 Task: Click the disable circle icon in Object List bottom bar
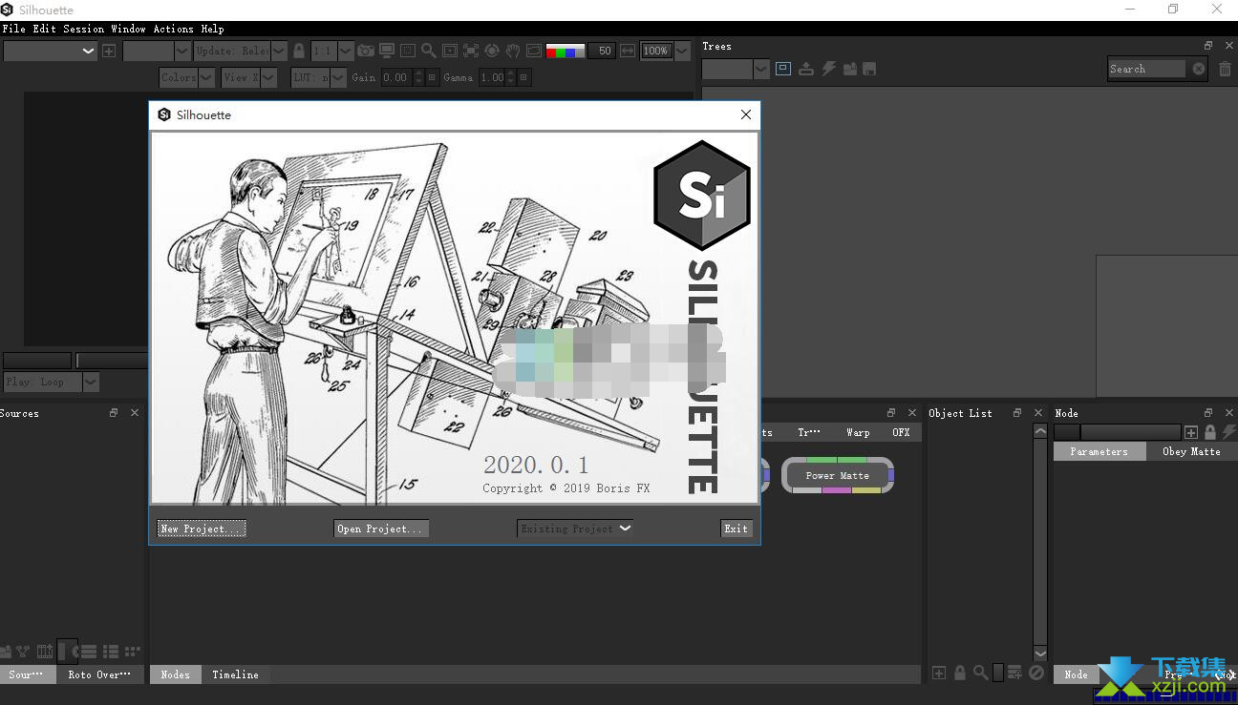pyautogui.click(x=1036, y=673)
